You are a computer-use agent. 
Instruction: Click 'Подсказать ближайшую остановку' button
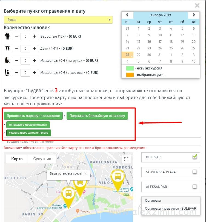point(97,116)
